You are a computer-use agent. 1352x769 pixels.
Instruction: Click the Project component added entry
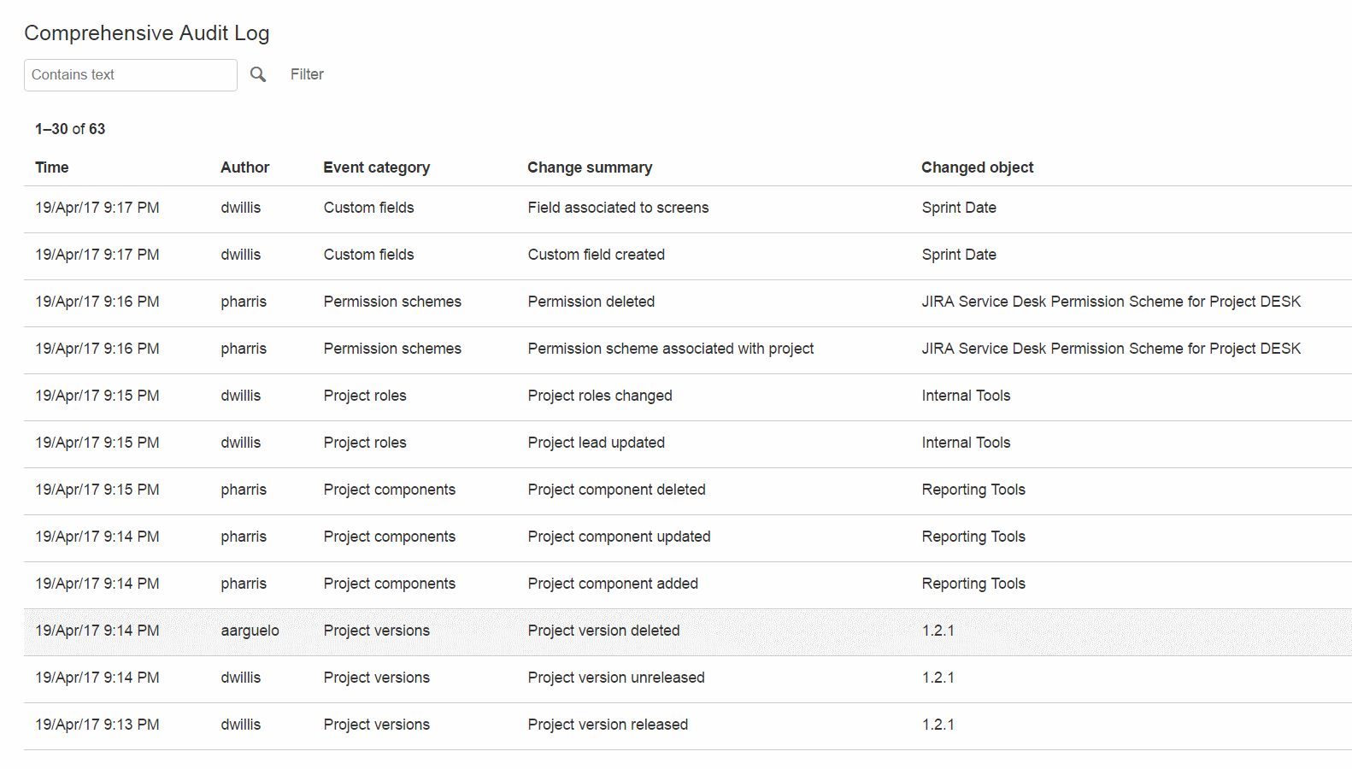click(x=613, y=584)
